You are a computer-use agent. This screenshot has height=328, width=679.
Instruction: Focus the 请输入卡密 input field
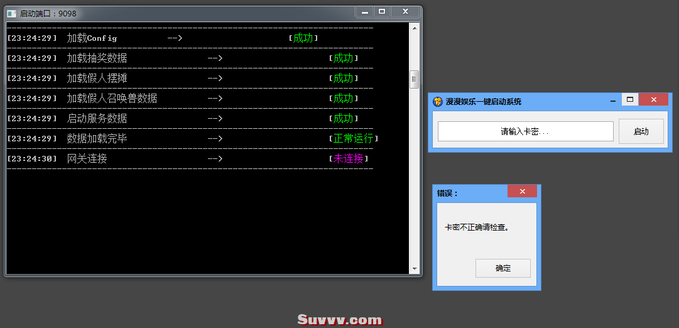[x=525, y=131]
